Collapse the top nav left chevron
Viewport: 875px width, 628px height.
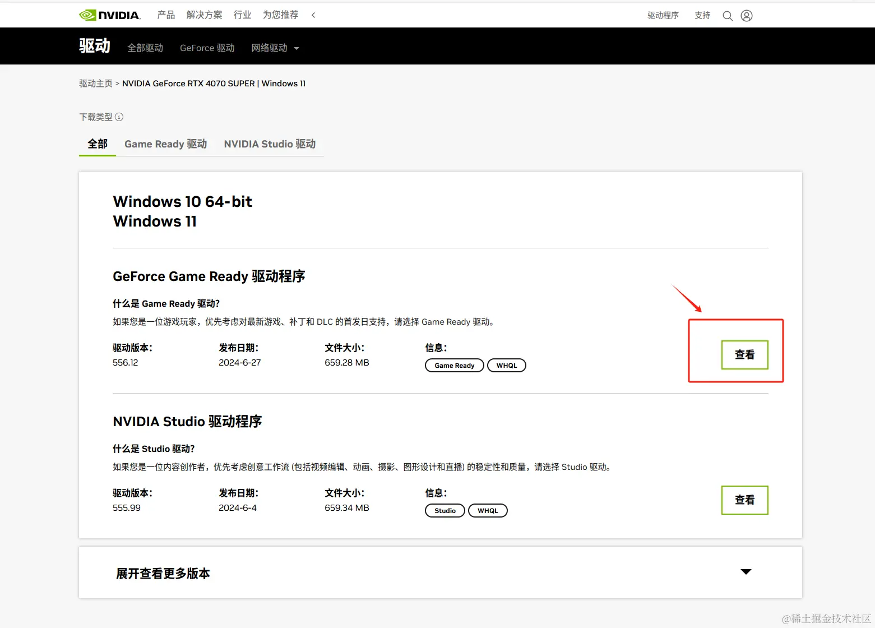pos(313,15)
